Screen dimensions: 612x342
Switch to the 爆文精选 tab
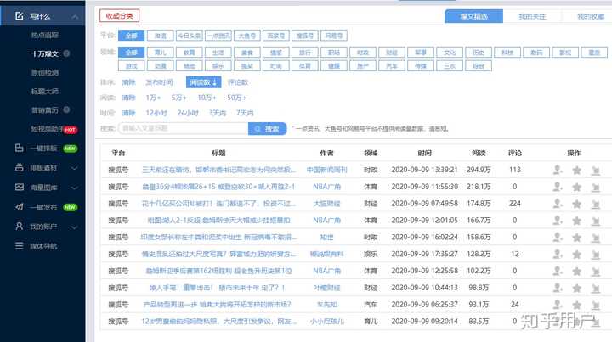pos(473,16)
